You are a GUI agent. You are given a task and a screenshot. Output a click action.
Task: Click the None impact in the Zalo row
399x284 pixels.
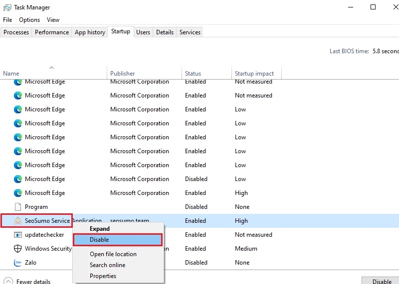(242, 263)
